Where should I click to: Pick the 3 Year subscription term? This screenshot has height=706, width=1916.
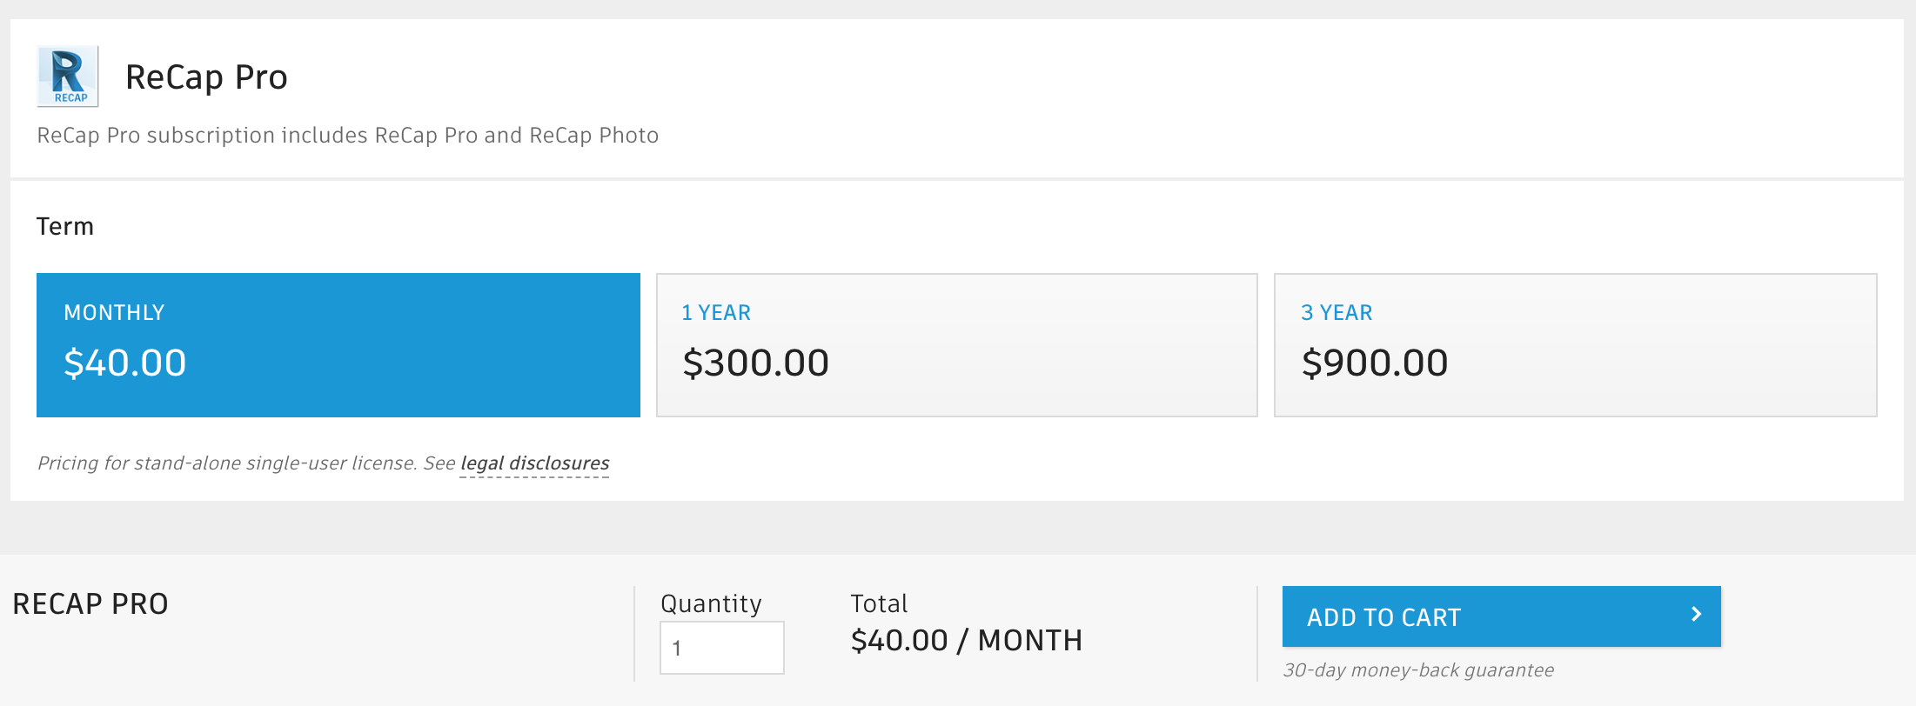point(1575,345)
